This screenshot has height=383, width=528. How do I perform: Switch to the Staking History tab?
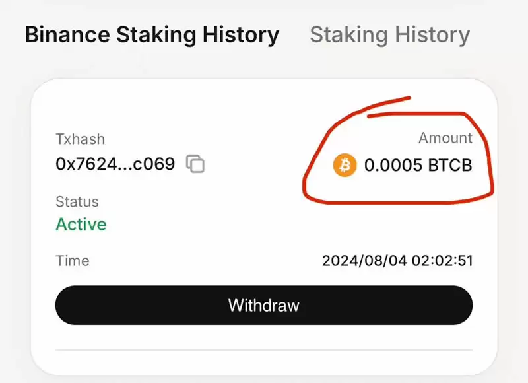coord(389,34)
